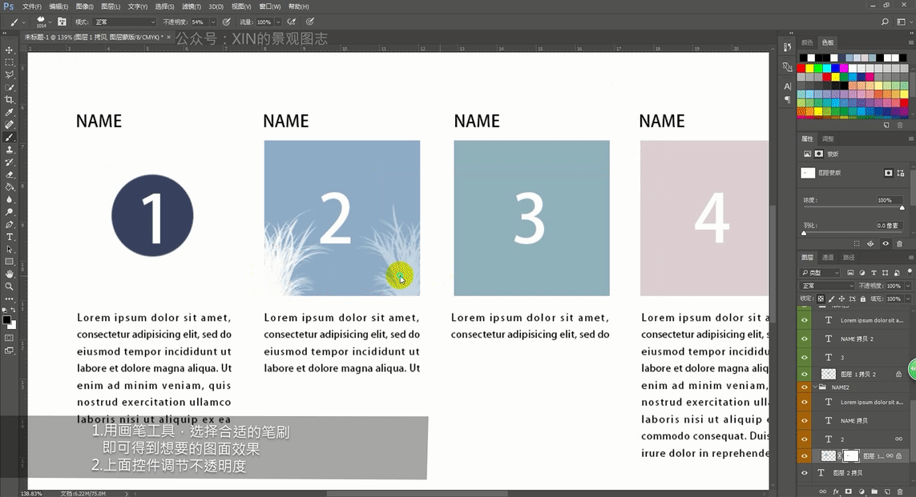Add a layer style via fx icon

[836, 491]
